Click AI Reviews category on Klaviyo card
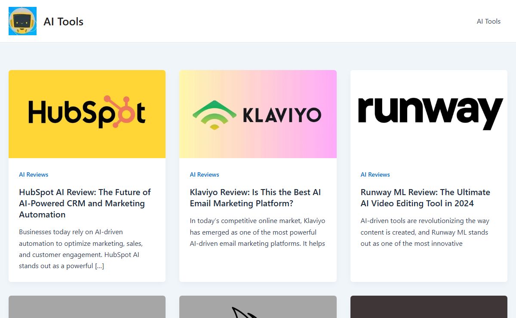This screenshot has height=318, width=516. click(x=205, y=174)
